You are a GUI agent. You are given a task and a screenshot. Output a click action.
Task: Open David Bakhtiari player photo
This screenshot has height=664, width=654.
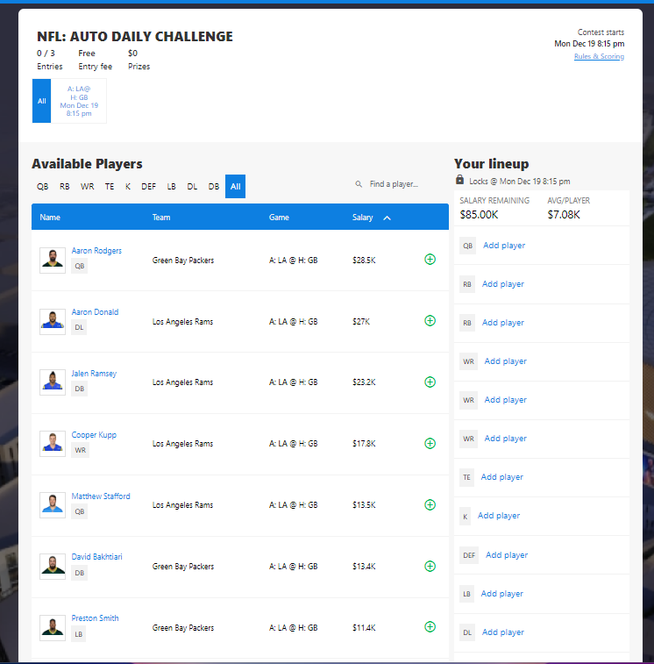coord(53,567)
